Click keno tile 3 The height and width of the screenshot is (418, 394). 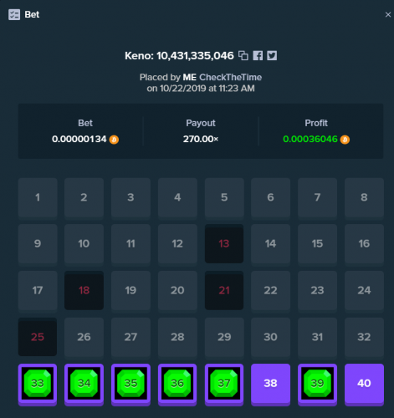coord(130,198)
